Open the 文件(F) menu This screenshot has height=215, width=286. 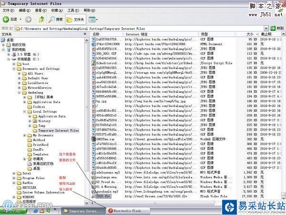coord(9,11)
